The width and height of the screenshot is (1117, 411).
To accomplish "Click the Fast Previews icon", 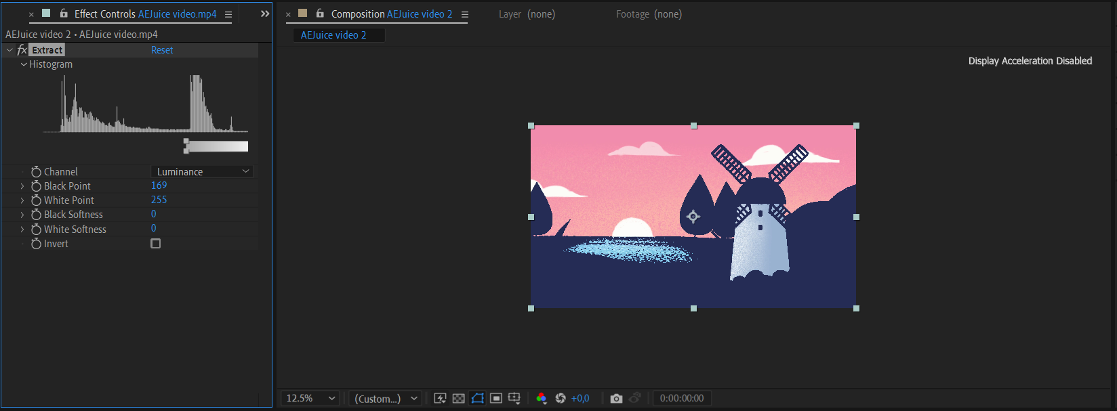I will coord(440,398).
